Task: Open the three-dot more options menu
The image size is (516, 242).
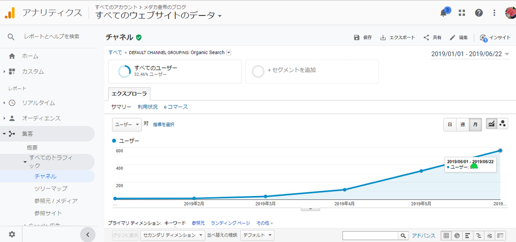Action: (x=494, y=13)
